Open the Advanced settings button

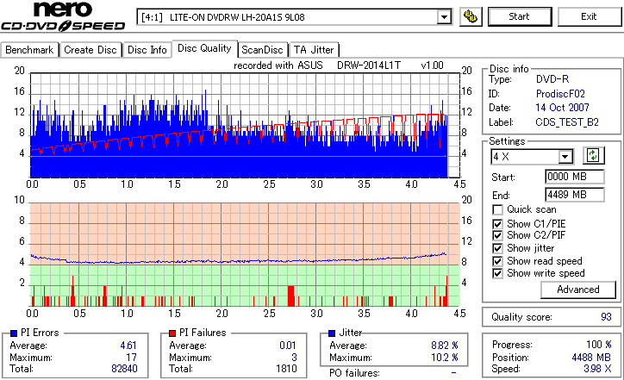[x=577, y=290]
